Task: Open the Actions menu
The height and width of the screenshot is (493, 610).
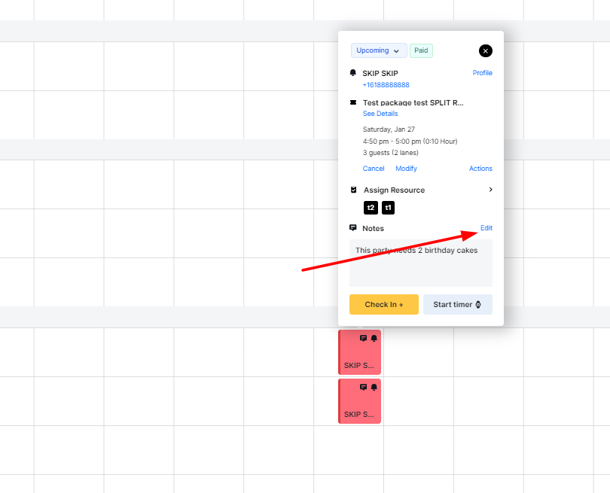Action: [x=480, y=169]
